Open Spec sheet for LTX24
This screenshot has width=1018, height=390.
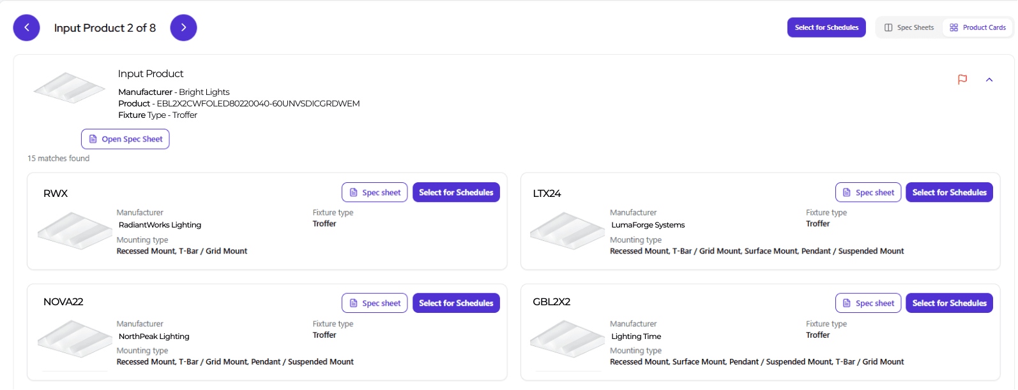tap(868, 192)
